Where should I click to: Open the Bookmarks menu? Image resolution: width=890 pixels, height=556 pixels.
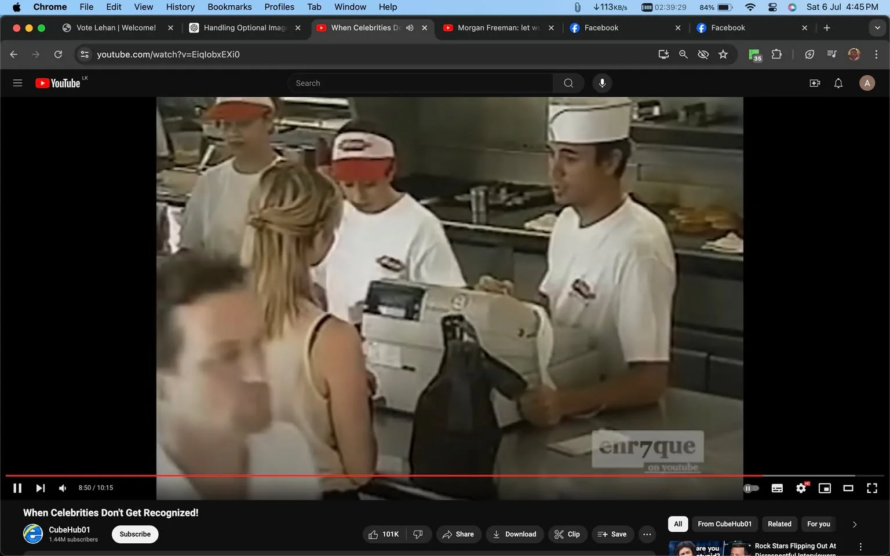[229, 7]
